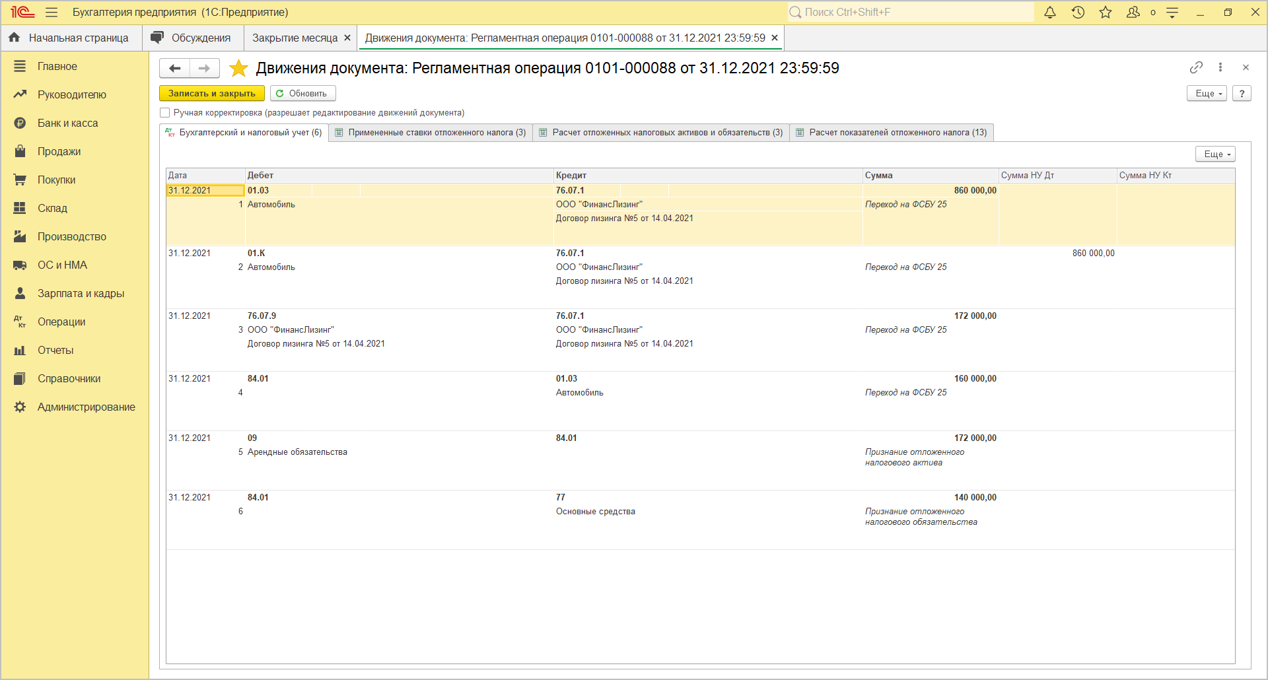Open Расчет показателей отложенного налога tab
The height and width of the screenshot is (680, 1268).
tap(892, 133)
